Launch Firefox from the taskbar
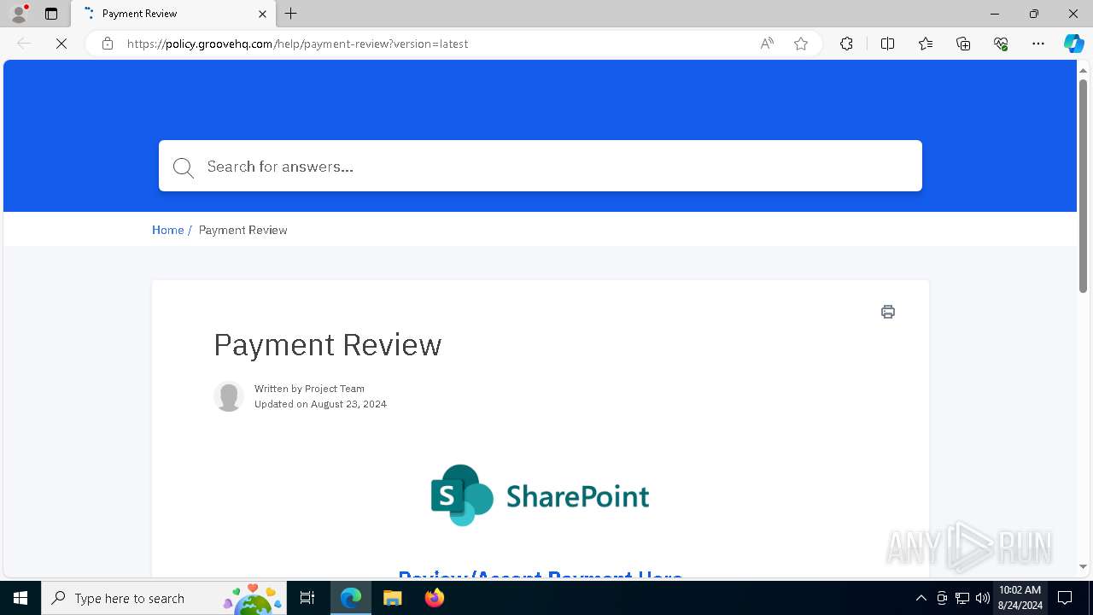This screenshot has width=1093, height=615. pyautogui.click(x=435, y=598)
